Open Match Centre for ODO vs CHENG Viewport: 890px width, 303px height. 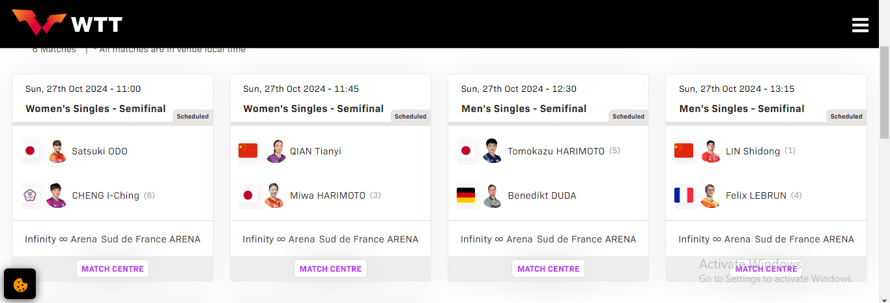pyautogui.click(x=113, y=268)
